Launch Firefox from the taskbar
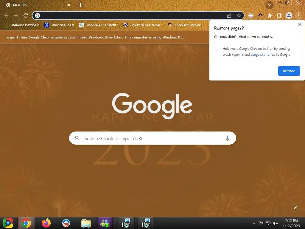Viewport: 305px width, 229px height. (46, 223)
